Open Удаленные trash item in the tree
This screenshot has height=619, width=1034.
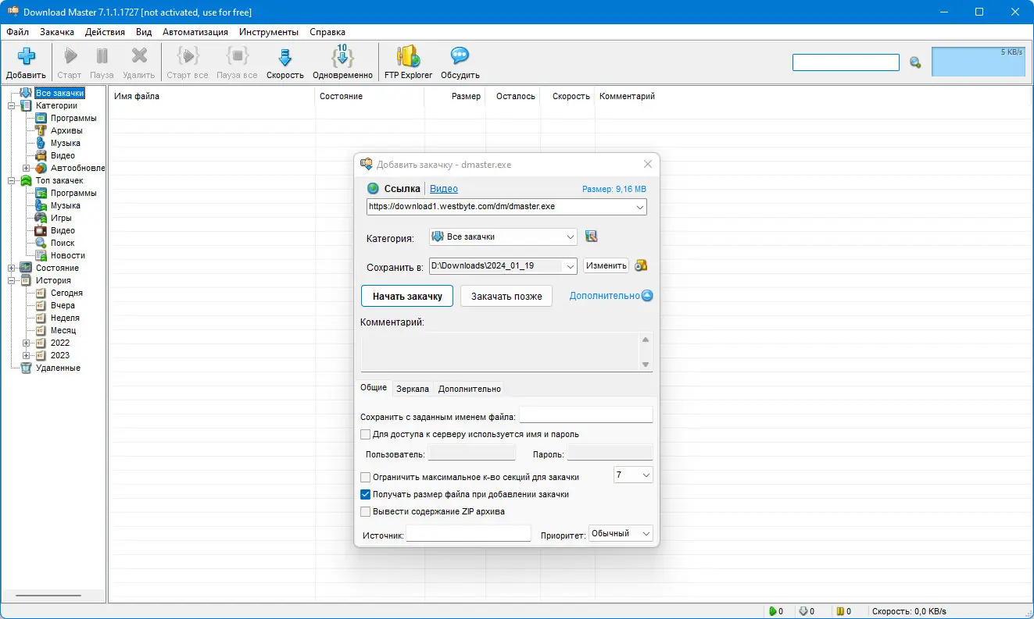tap(58, 368)
